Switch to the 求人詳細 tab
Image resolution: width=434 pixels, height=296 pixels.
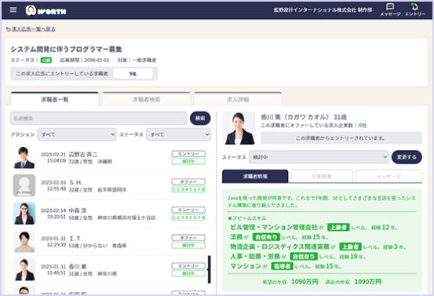(238, 99)
